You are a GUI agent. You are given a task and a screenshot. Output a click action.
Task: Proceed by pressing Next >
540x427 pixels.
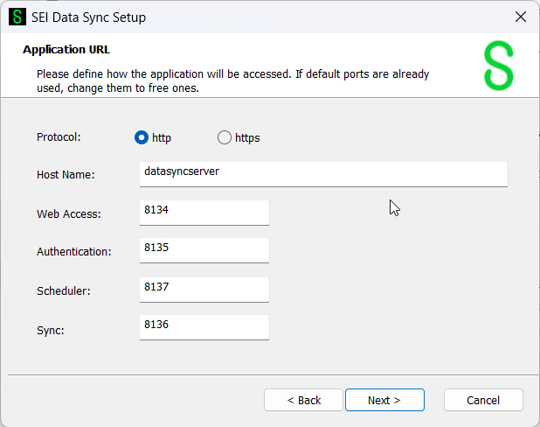point(384,400)
